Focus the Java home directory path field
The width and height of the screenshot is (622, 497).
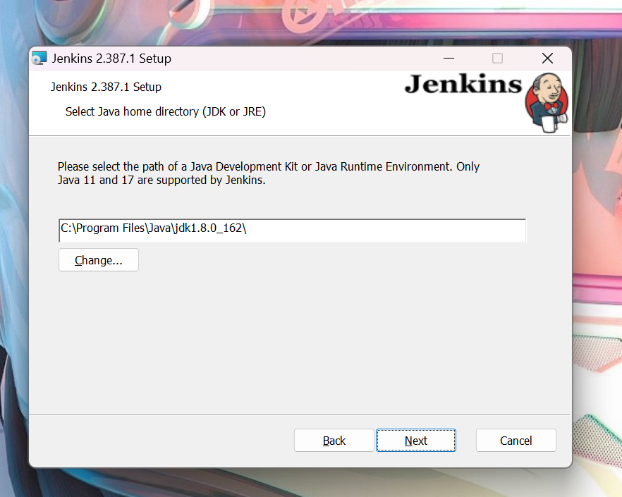click(293, 230)
